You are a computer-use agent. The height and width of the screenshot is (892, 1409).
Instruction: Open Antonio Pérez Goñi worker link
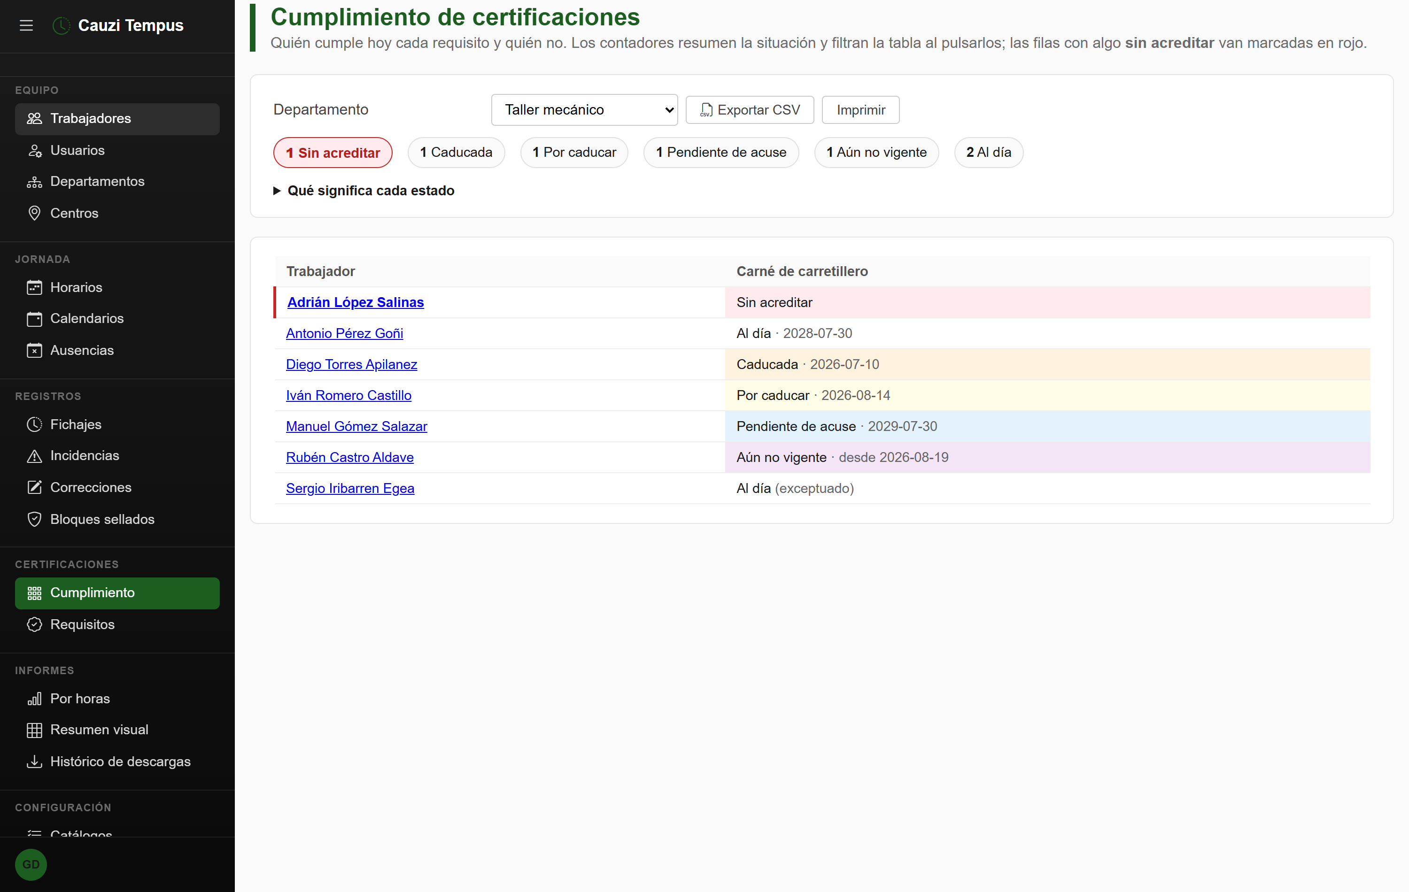click(x=345, y=333)
